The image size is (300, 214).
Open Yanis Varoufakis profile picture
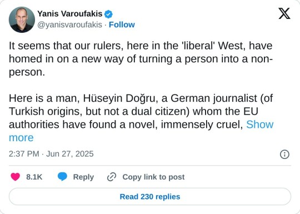(22, 19)
